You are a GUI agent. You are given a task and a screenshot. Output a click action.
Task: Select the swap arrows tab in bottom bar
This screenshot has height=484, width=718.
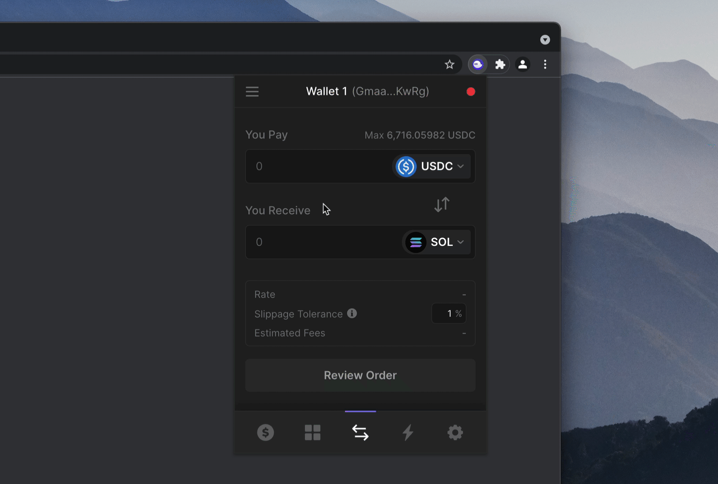point(360,433)
